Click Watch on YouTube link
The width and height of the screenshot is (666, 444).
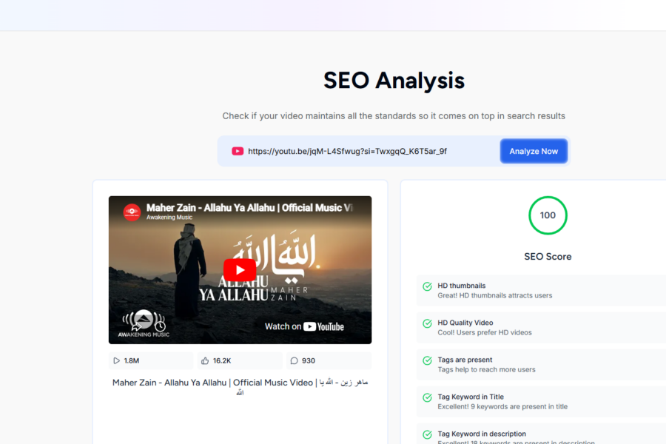pyautogui.click(x=304, y=326)
